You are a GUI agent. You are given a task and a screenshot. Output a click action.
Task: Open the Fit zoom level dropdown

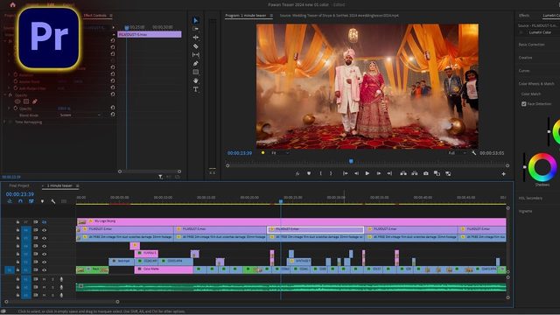(x=280, y=153)
